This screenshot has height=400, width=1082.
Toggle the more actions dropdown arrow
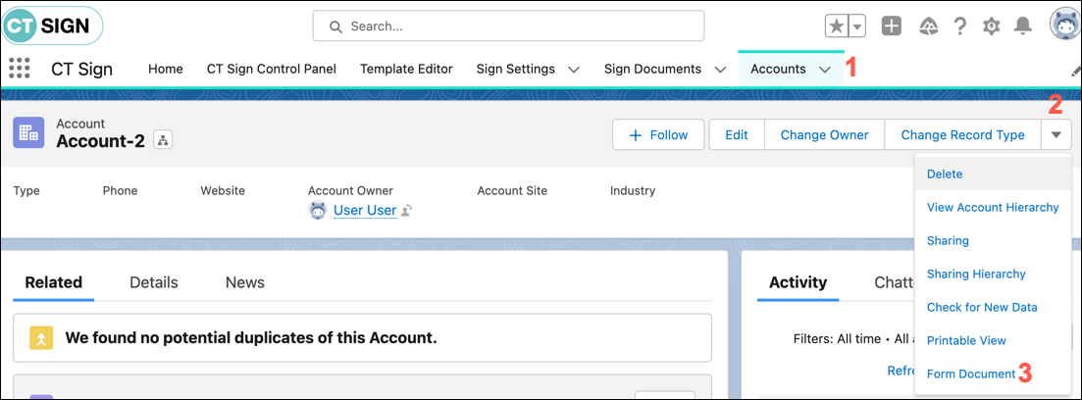point(1056,134)
